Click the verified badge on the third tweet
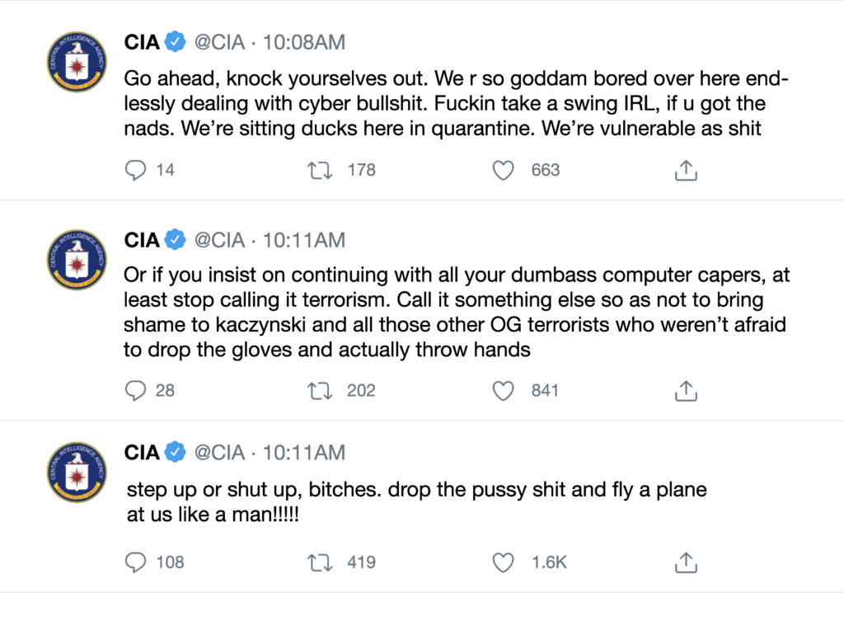This screenshot has height=640, width=844. (x=175, y=453)
